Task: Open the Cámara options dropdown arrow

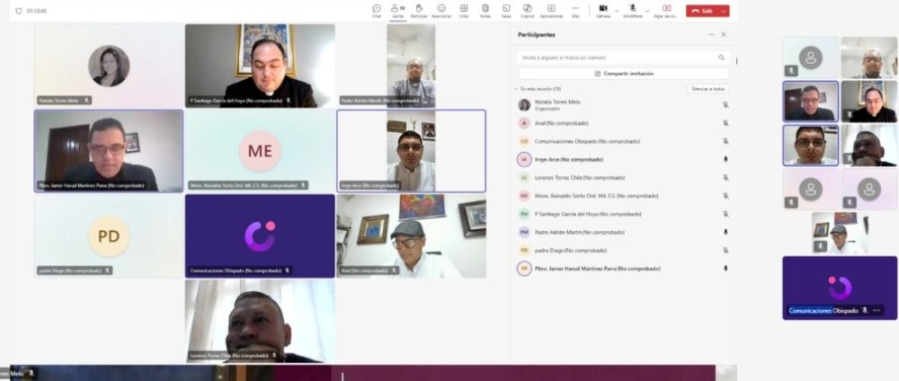Action: pos(617,11)
